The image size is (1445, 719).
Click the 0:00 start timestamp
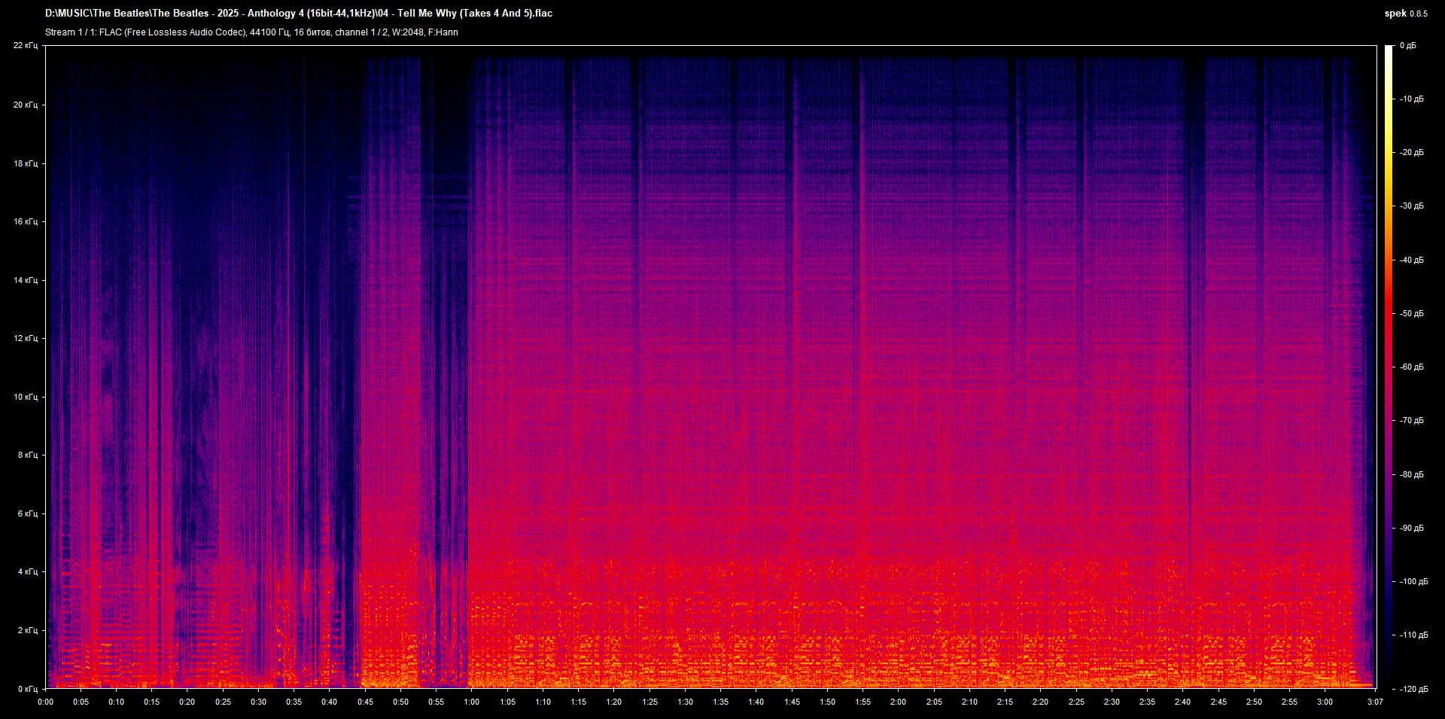pyautogui.click(x=45, y=702)
